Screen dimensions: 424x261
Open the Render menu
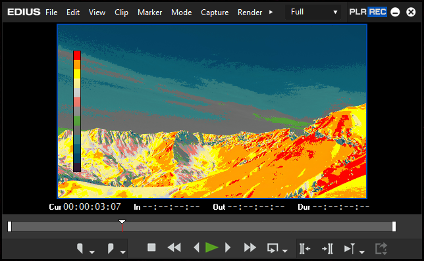(x=250, y=12)
